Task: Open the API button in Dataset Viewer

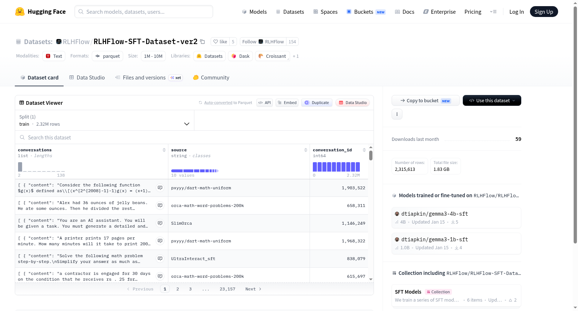Action: 264,103
